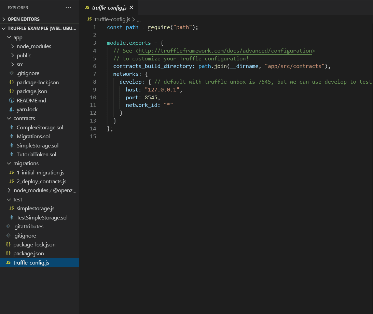Screen dimensions: 373x314
Task: Click the yarn icon next to yarn.lock
Action: point(12,110)
